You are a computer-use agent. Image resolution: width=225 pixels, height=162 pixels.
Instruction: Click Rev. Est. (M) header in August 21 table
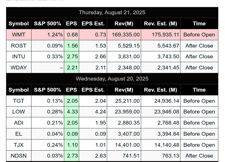pos(160,23)
